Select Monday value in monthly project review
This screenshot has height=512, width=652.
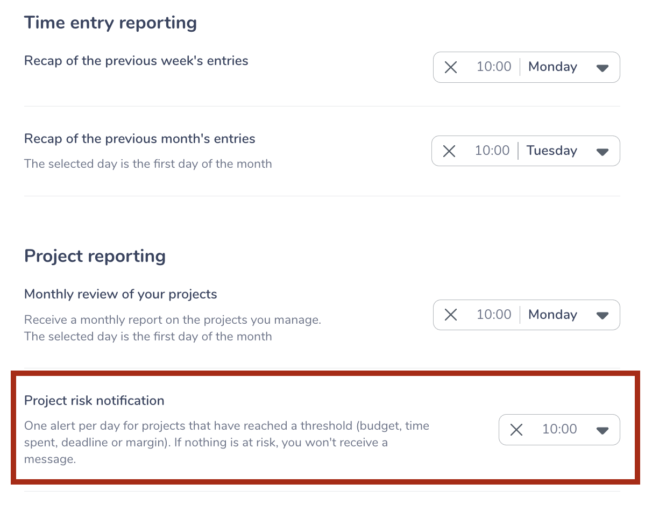pos(552,315)
